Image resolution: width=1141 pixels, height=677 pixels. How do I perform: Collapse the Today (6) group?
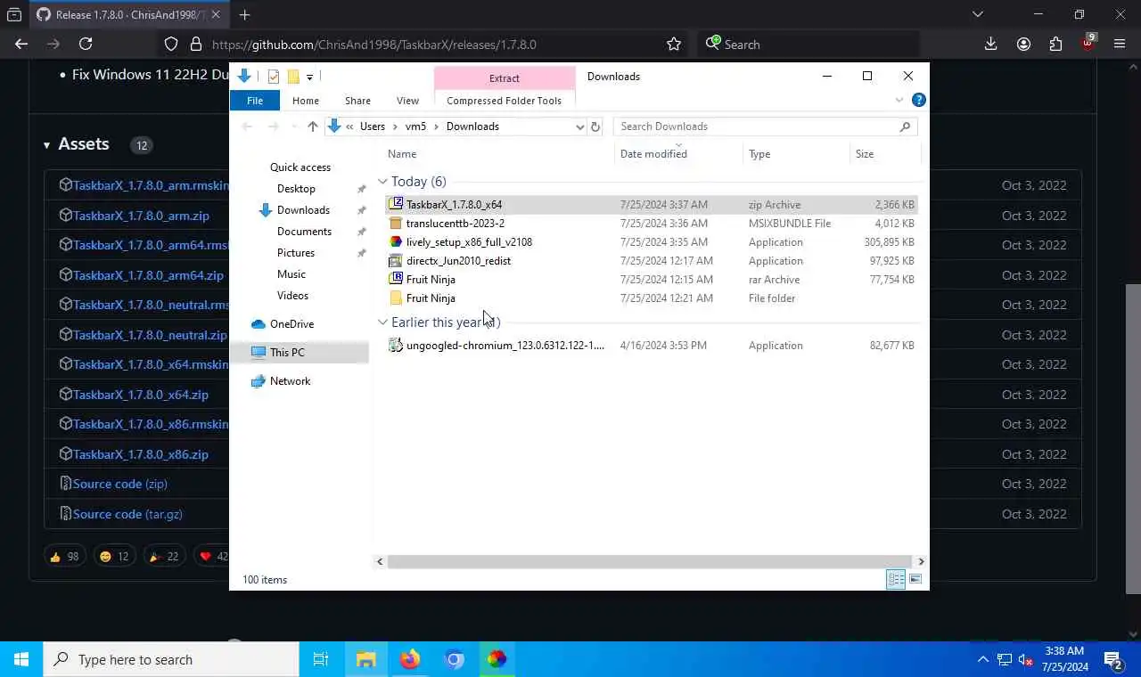pyautogui.click(x=382, y=182)
